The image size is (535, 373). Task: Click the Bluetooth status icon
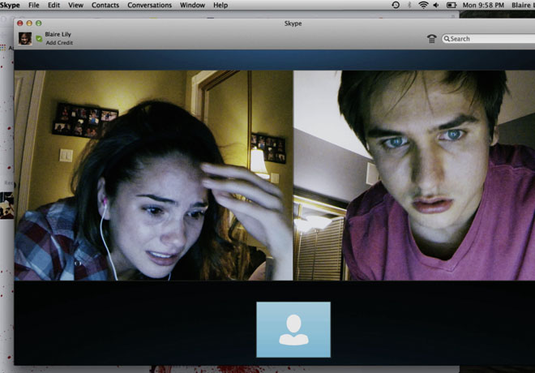[409, 5]
